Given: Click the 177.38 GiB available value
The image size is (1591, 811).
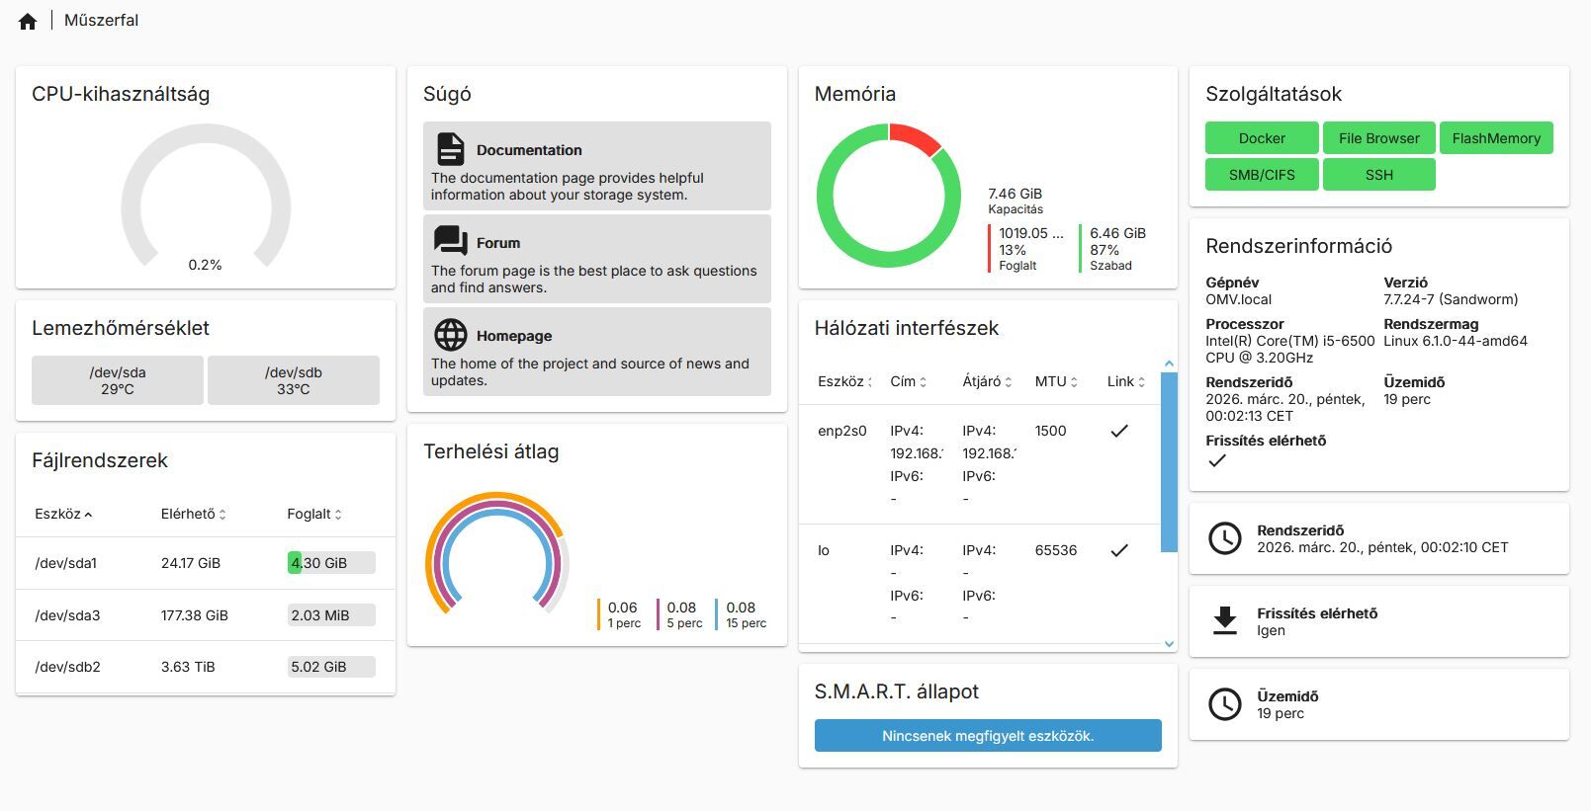Looking at the screenshot, I should coord(195,615).
